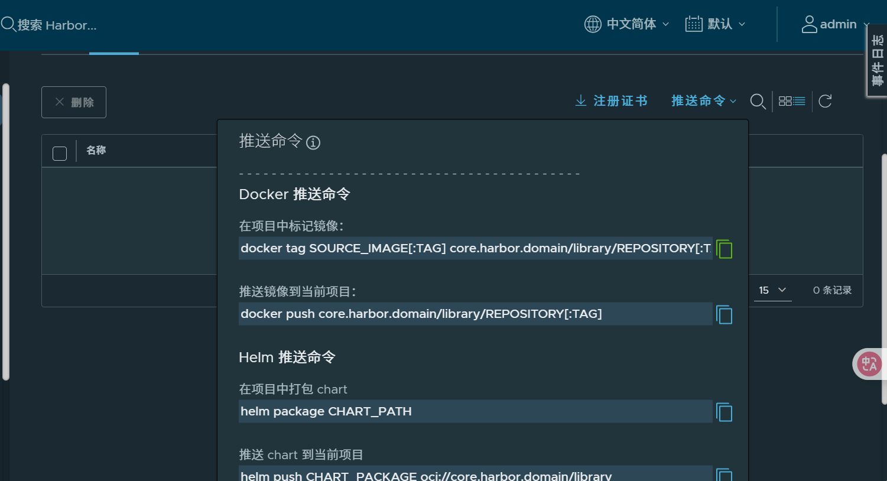Viewport: 887px width, 481px height.
Task: Open repository filter search icon
Action: pyautogui.click(x=758, y=102)
